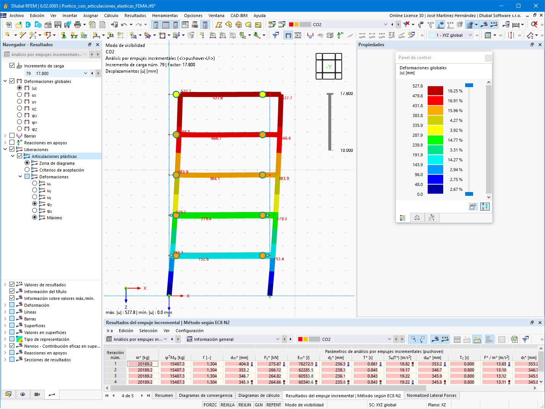Click the dimension tool icon
The width and height of the screenshot is (545, 409).
coord(97,35)
